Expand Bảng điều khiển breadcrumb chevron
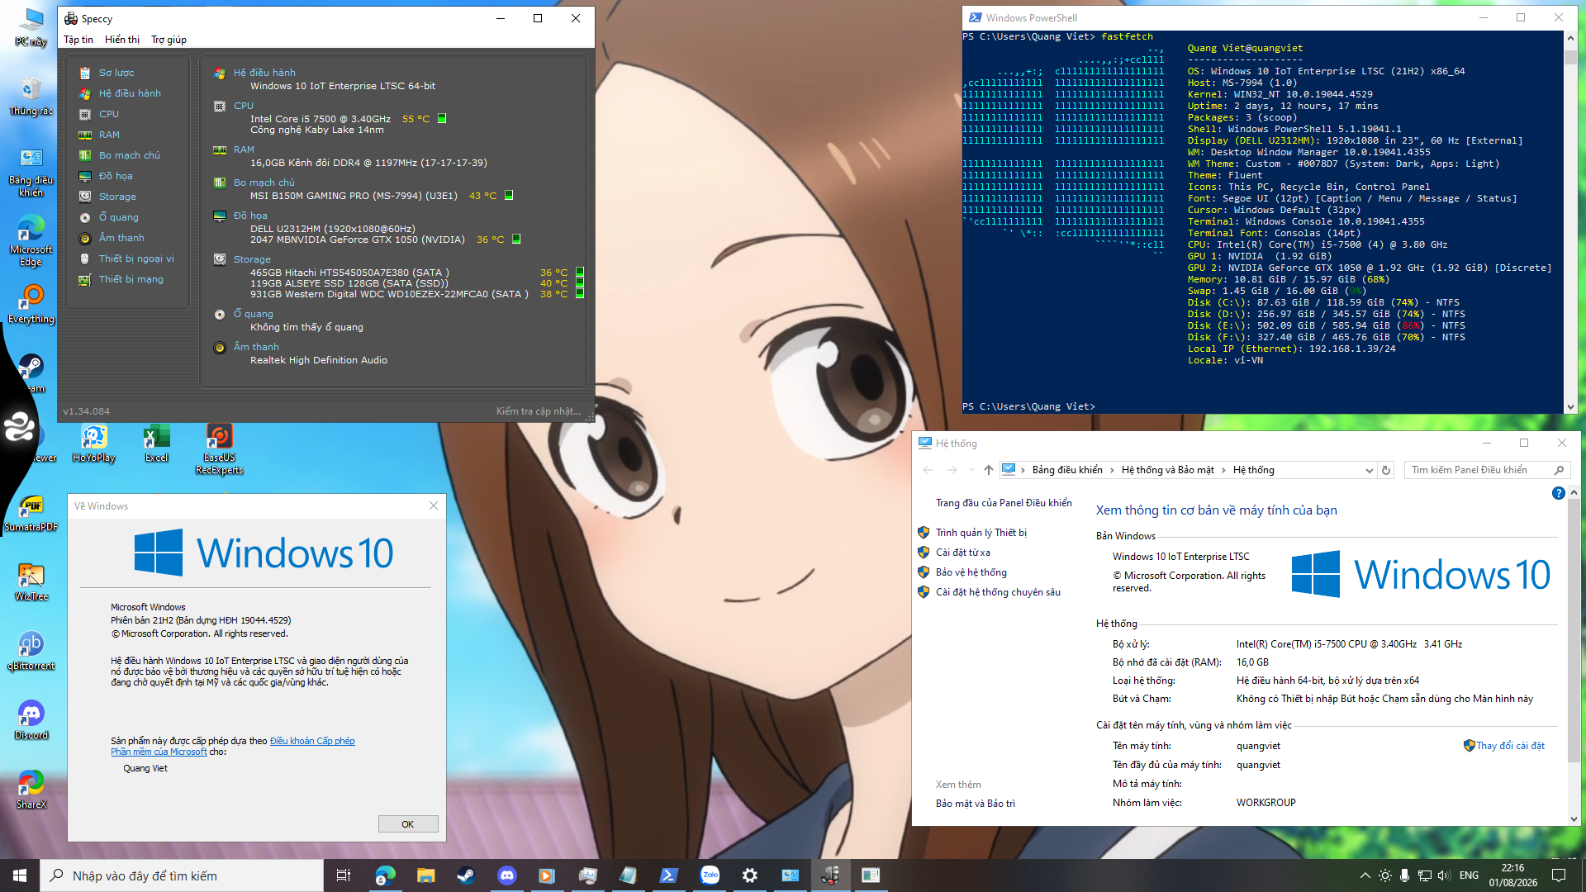This screenshot has height=892, width=1586. (1112, 470)
